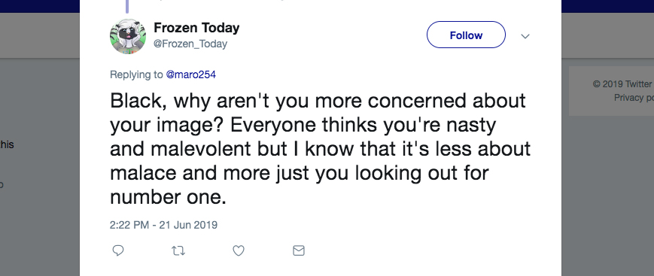The image size is (654, 276).
Task: Expand the chevron menu beside Follow
Action: point(525,36)
